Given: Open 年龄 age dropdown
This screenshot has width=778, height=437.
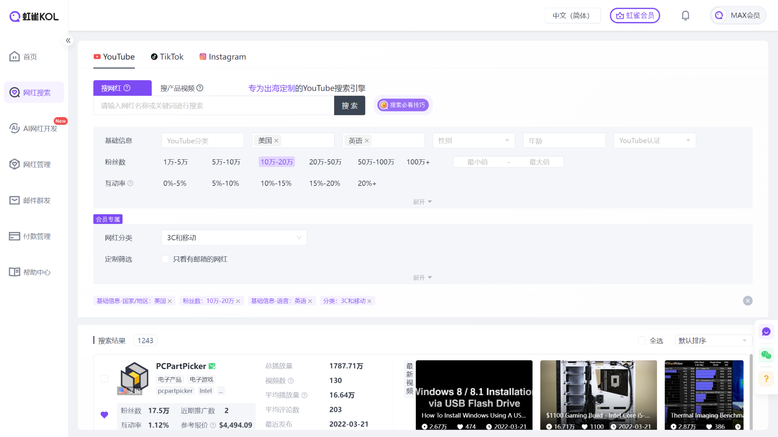Looking at the screenshot, I should (565, 140).
